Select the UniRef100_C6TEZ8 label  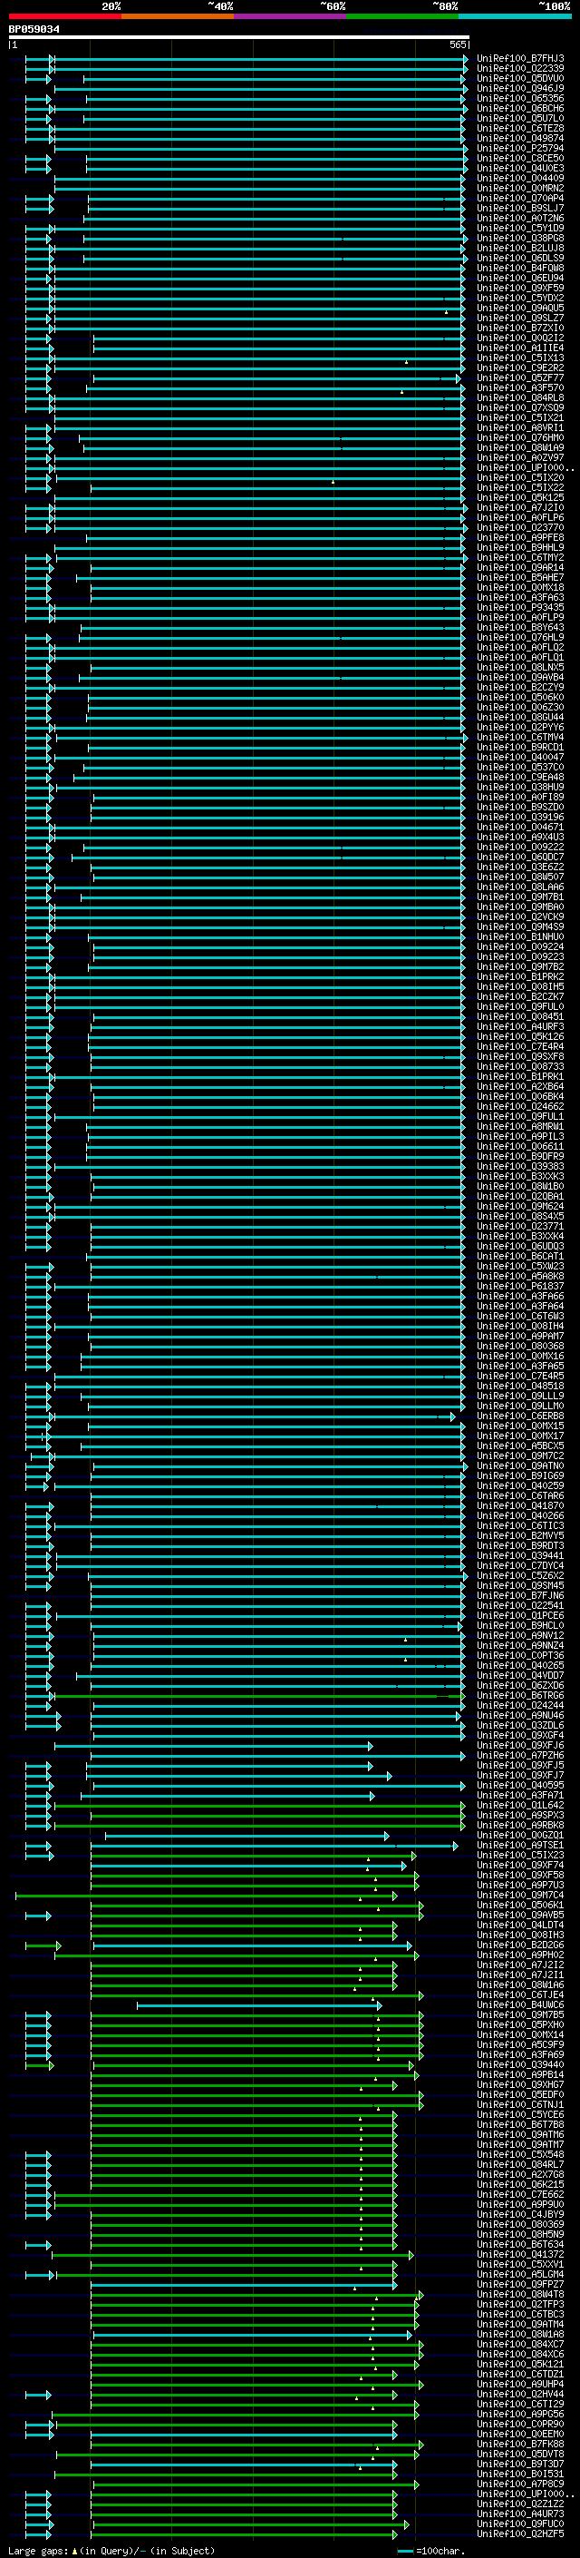point(520,128)
